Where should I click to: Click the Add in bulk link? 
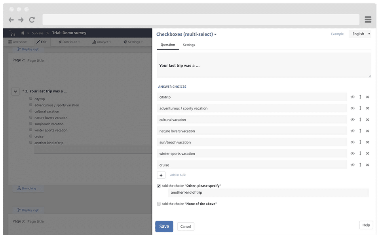[x=178, y=175]
